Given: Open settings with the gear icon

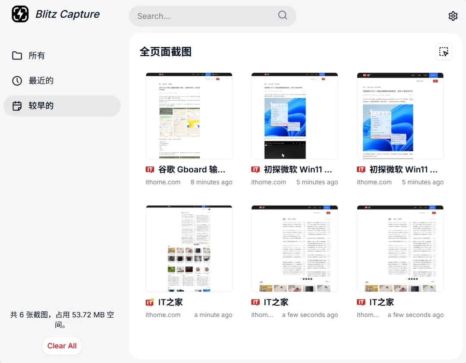Looking at the screenshot, I should (x=453, y=16).
